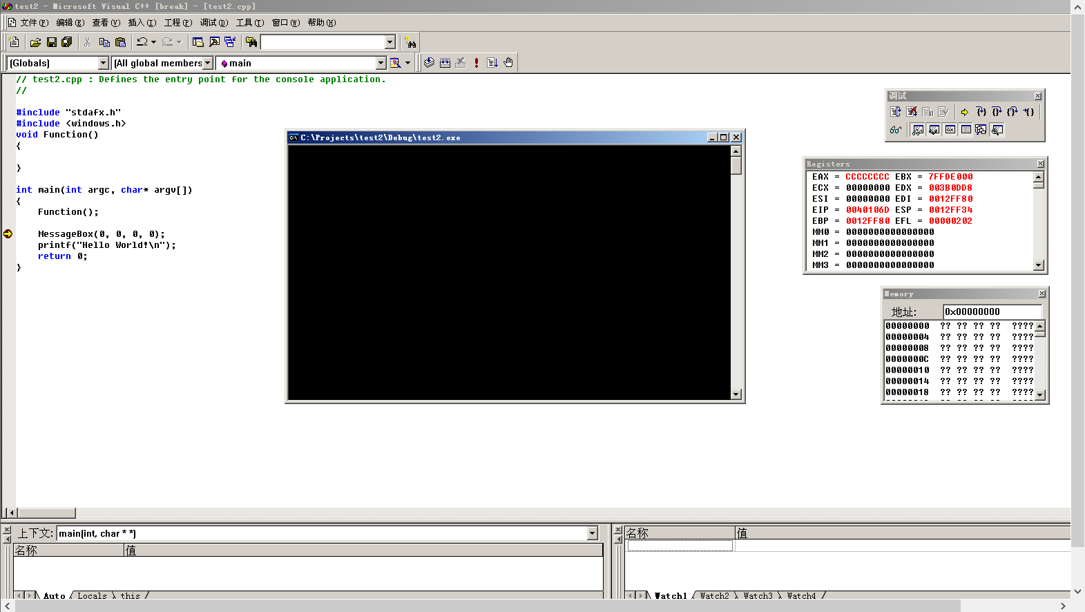Open the 编辑(E) menu
Image resolution: width=1085 pixels, height=612 pixels.
[70, 23]
